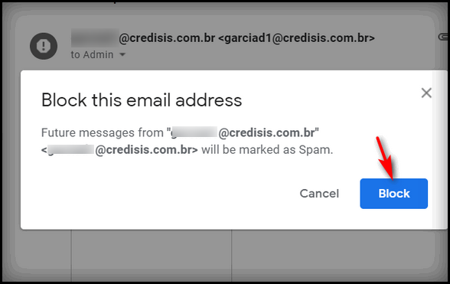
Task: Click the red arrow annotation above Block
Action: [x=386, y=158]
